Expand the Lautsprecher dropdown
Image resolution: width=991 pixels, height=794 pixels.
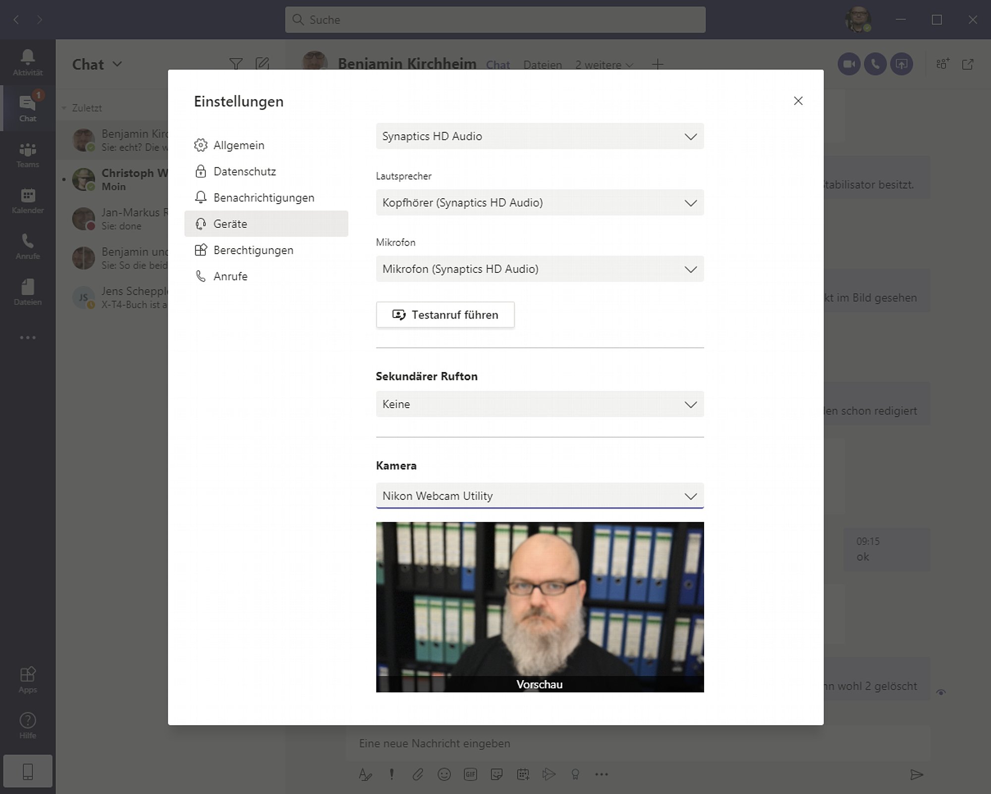[x=540, y=203]
